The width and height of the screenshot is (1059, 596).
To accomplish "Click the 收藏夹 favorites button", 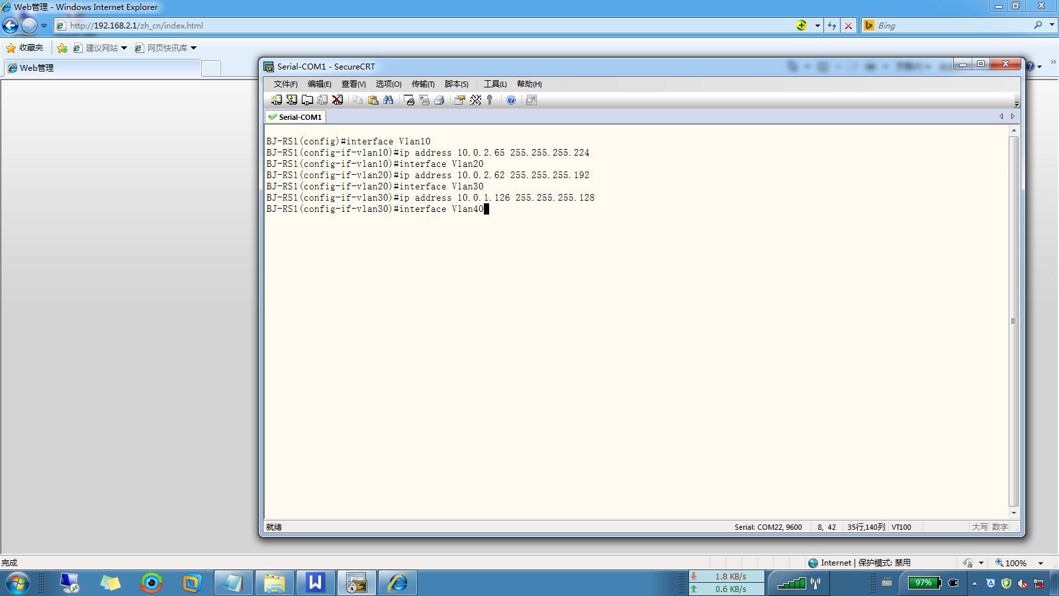I will pyautogui.click(x=24, y=48).
